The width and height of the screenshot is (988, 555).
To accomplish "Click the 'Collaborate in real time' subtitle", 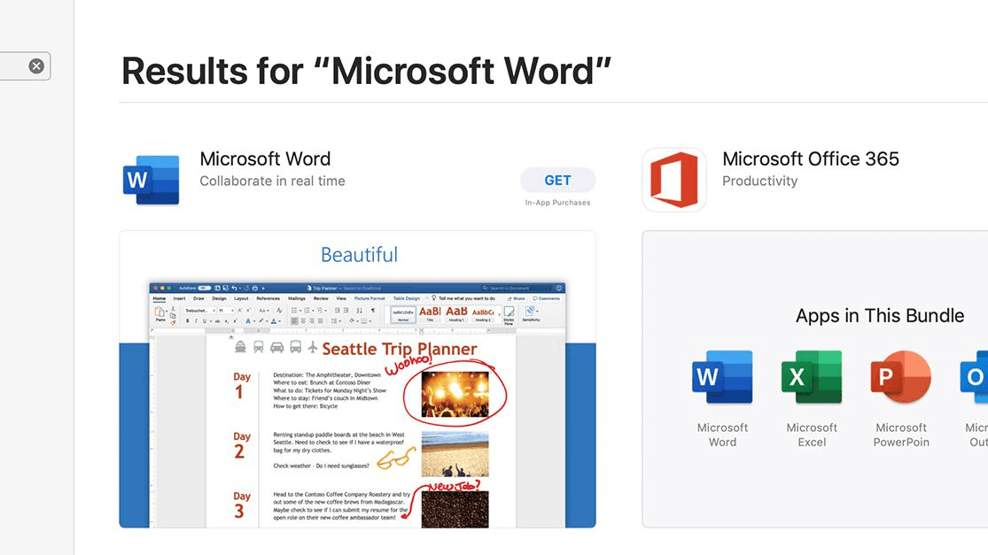I will click(x=272, y=181).
